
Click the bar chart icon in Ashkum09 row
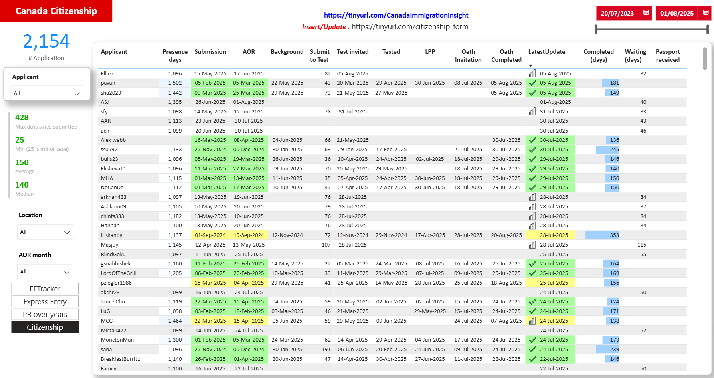[x=532, y=206]
